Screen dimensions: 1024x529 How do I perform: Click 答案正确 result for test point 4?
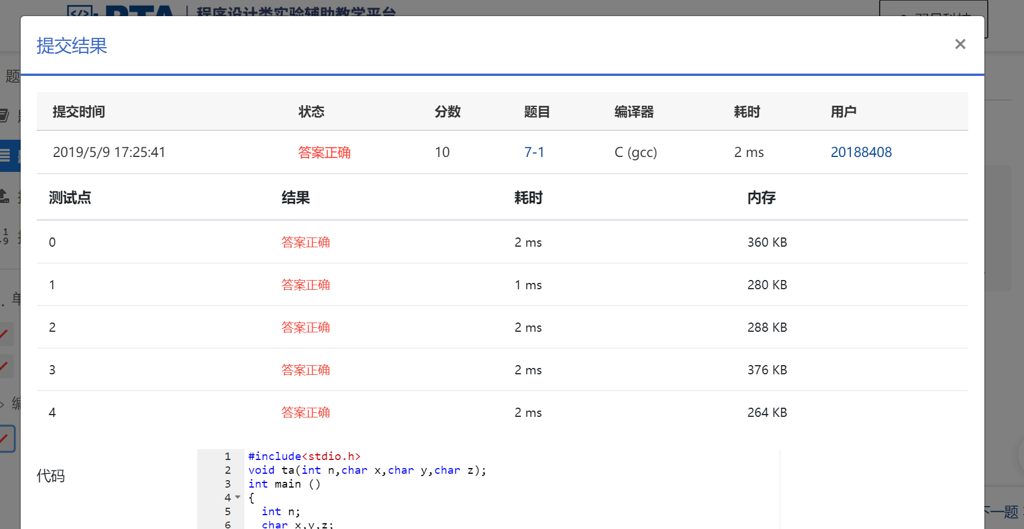point(306,412)
